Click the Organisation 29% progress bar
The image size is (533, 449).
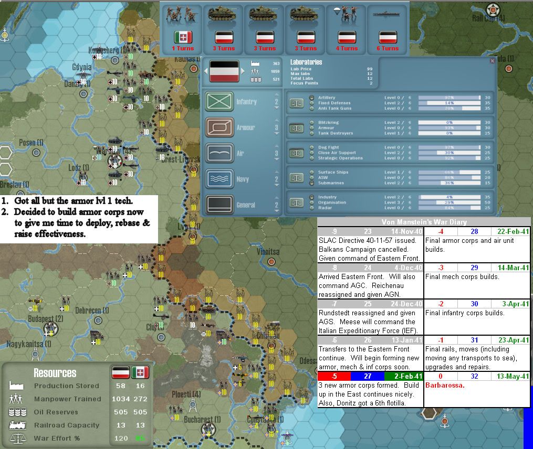coord(450,202)
